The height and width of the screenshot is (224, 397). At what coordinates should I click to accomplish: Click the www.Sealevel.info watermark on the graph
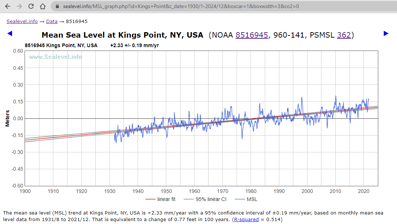[56, 57]
